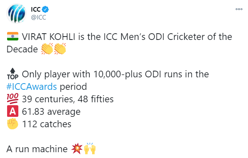The image size is (248, 158).
Task: Click the India flag emoji
Action: coord(13,36)
